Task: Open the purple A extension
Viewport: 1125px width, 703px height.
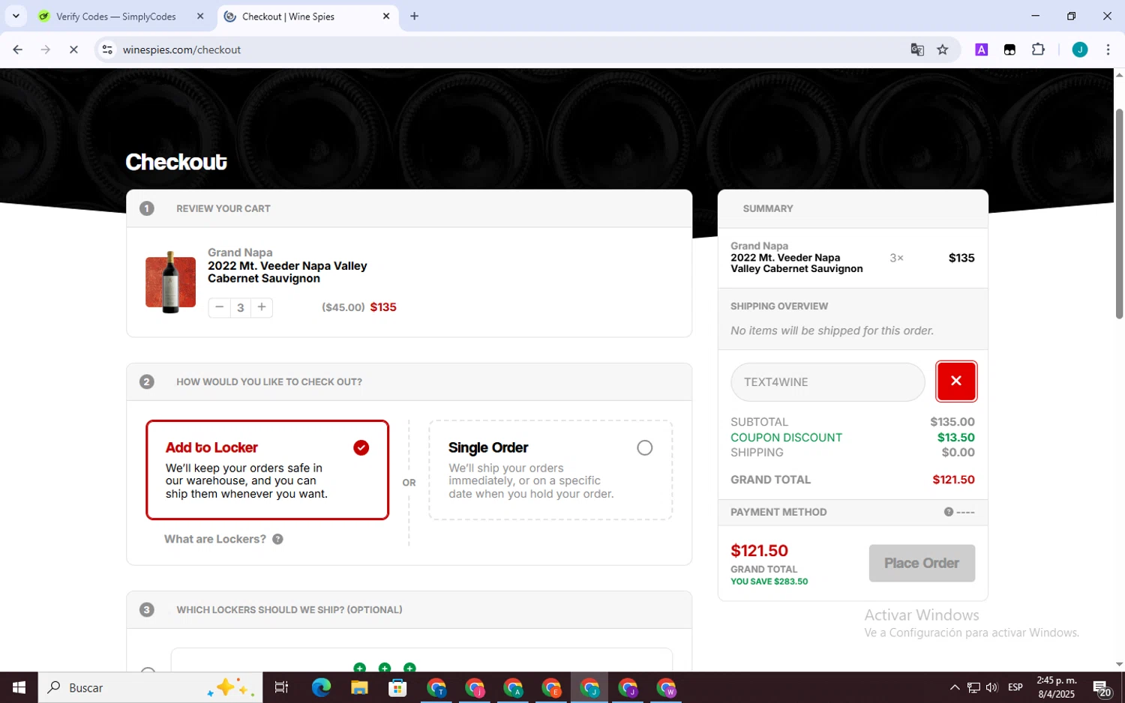Action: click(x=981, y=50)
